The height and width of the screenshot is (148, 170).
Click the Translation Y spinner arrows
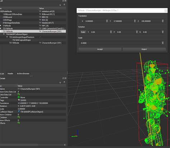click(135, 21)
